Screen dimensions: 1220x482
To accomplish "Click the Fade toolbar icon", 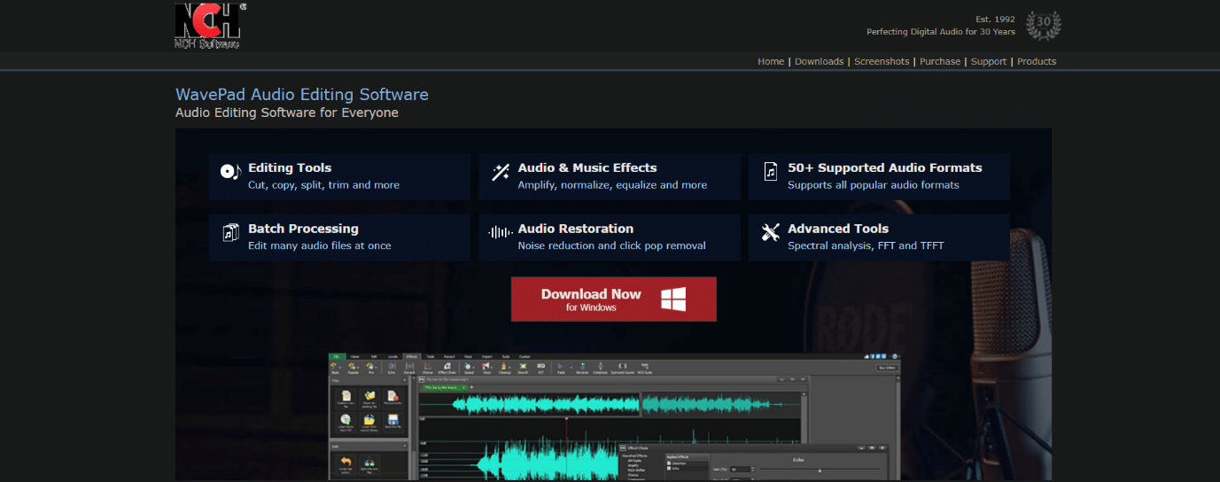I will [x=561, y=369].
